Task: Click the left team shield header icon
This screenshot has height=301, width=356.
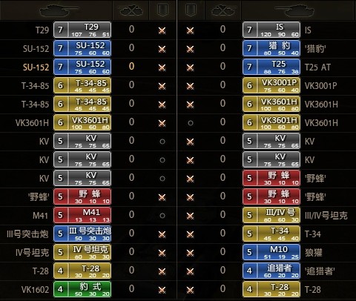Action: tap(162, 10)
